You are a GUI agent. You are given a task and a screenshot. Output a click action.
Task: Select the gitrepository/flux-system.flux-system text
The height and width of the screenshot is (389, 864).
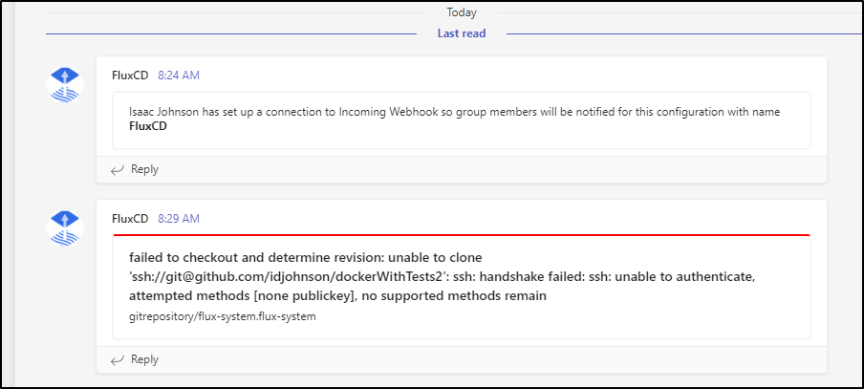[x=223, y=317]
